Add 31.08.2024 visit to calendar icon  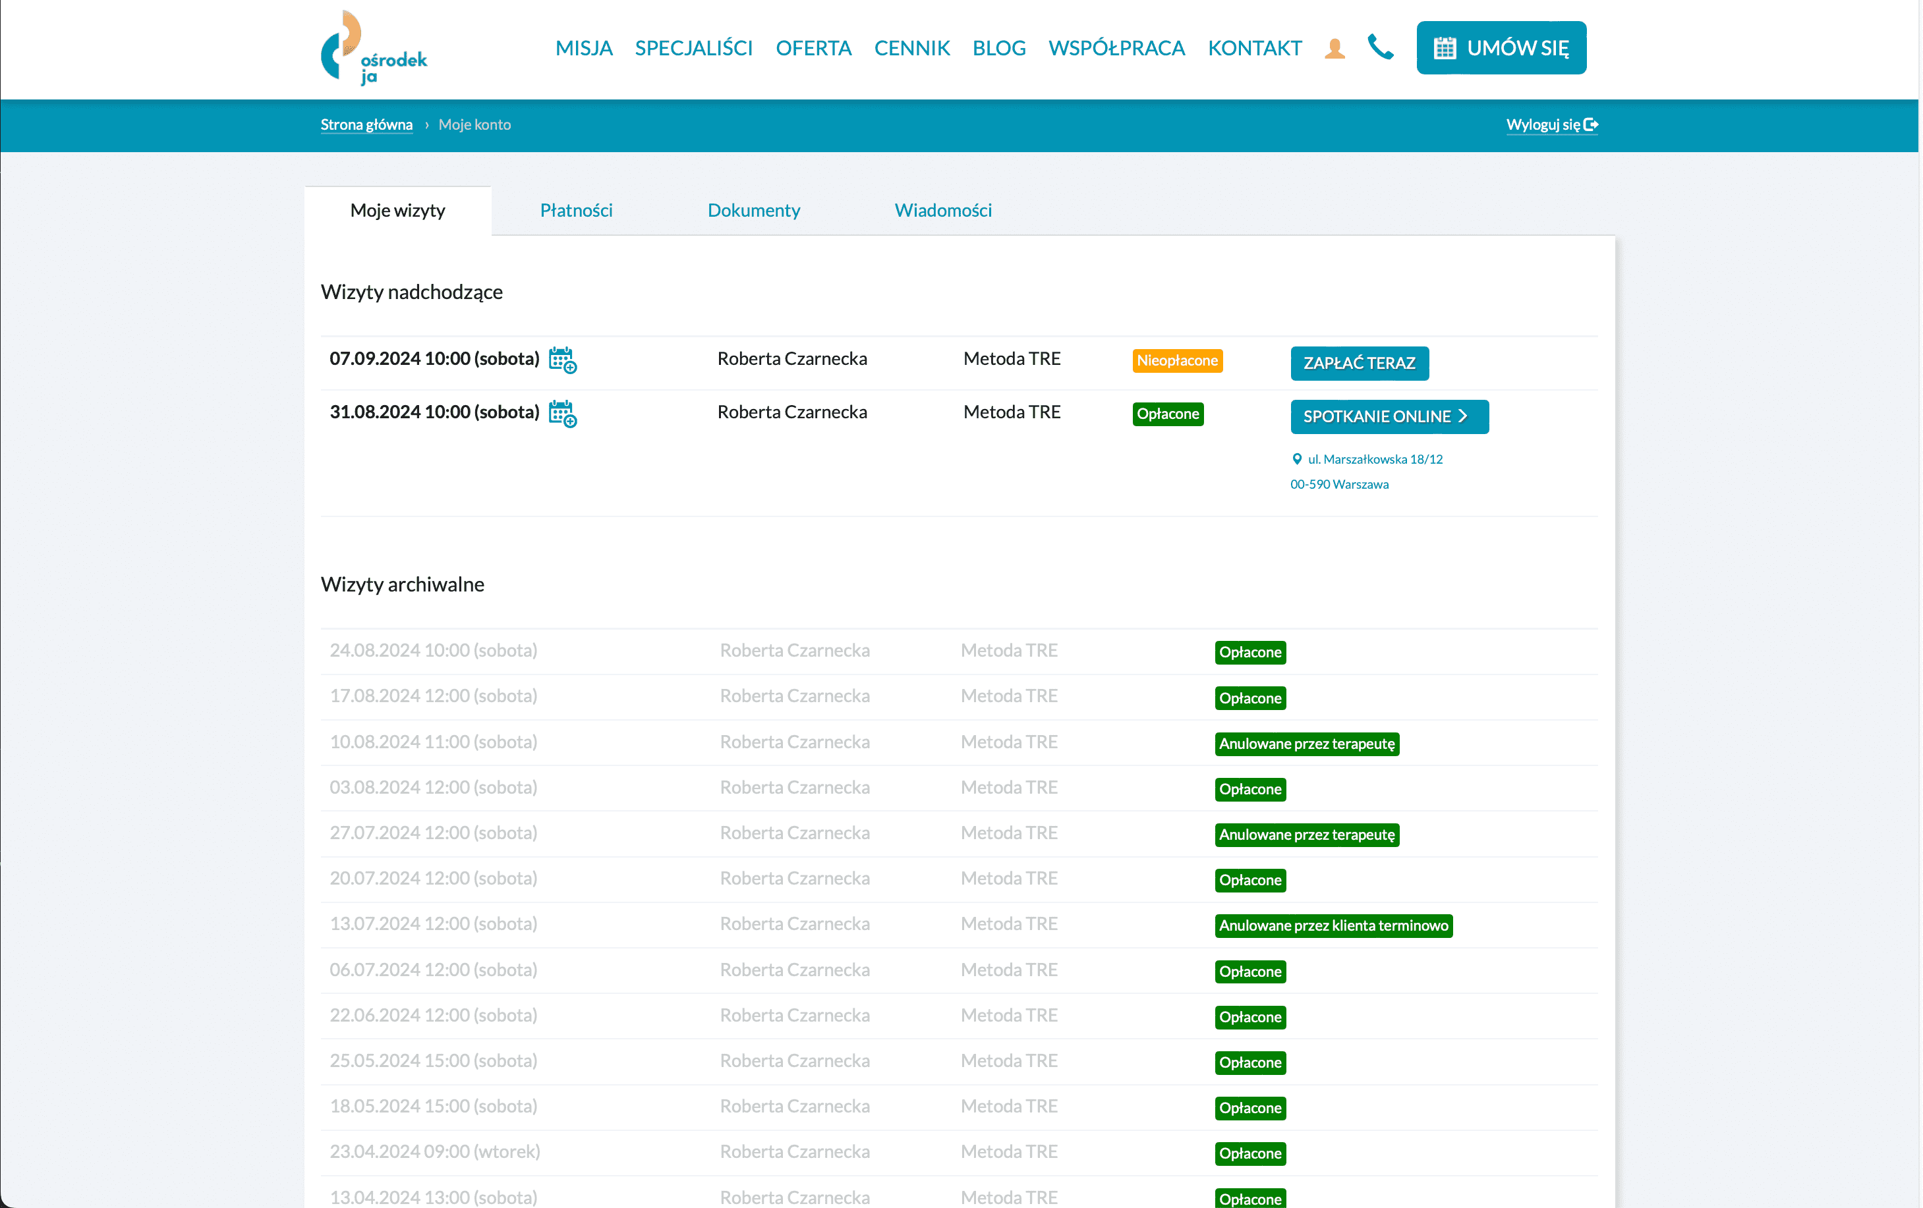[562, 414]
